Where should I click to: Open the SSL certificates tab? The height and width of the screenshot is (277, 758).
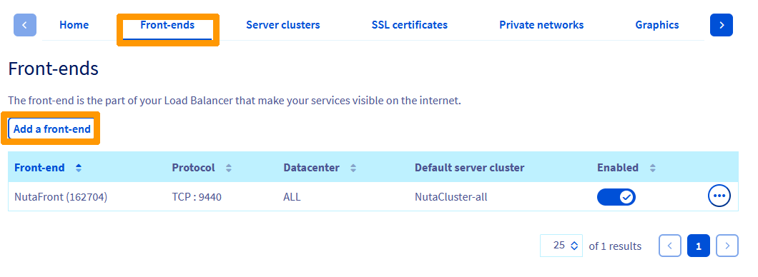click(x=410, y=24)
